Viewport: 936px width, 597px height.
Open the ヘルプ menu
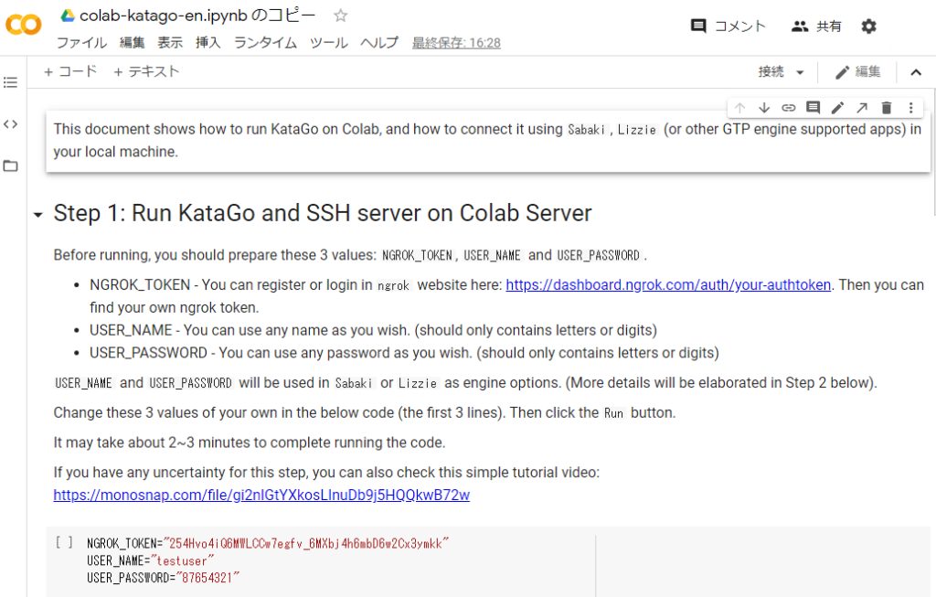379,43
